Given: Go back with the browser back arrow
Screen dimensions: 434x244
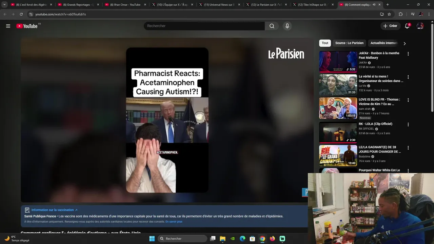Looking at the screenshot, I should coord(5,14).
